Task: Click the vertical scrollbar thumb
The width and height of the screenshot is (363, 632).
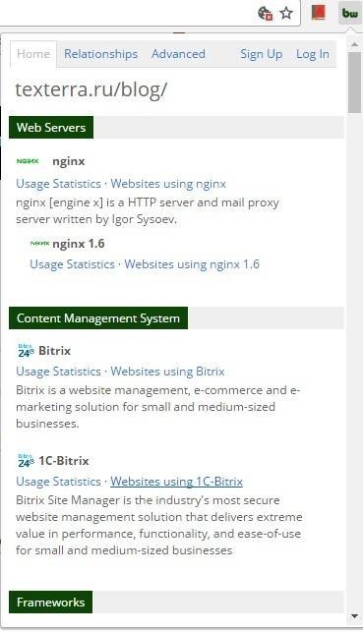Action: (354, 83)
